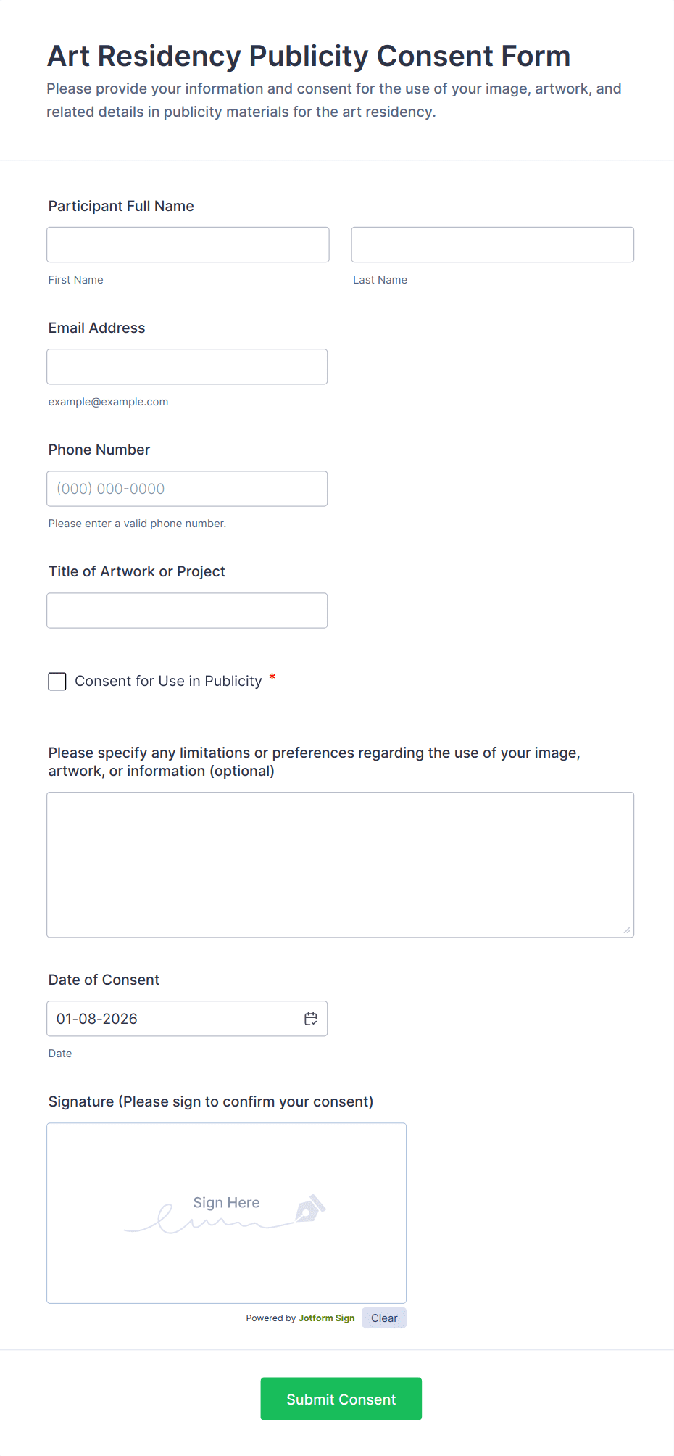Click the Phone Number field

click(x=187, y=489)
